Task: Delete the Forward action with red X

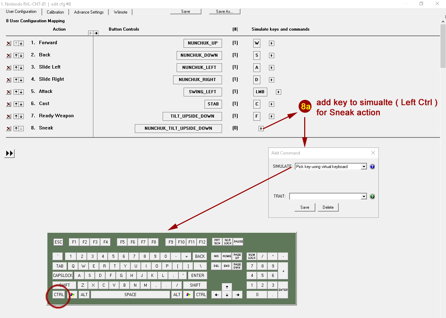Action: 9,43
